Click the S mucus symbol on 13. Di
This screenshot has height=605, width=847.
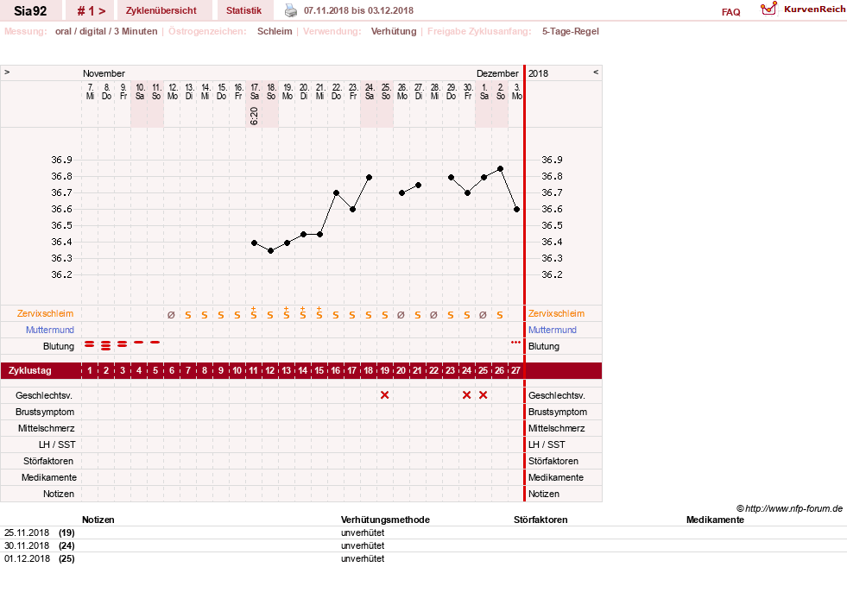pos(188,315)
